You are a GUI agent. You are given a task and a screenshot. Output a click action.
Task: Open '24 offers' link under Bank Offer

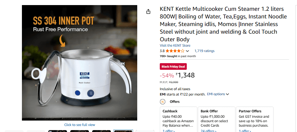209,131
